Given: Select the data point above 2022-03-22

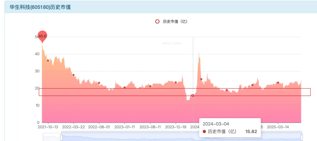Looking at the screenshot, I should tap(74, 75).
